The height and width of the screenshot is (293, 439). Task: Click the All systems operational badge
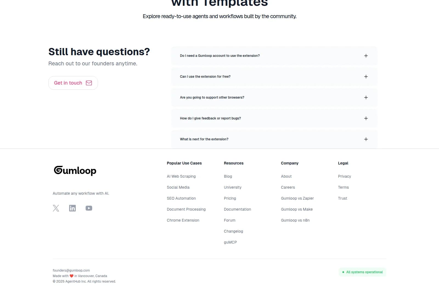pyautogui.click(x=362, y=272)
